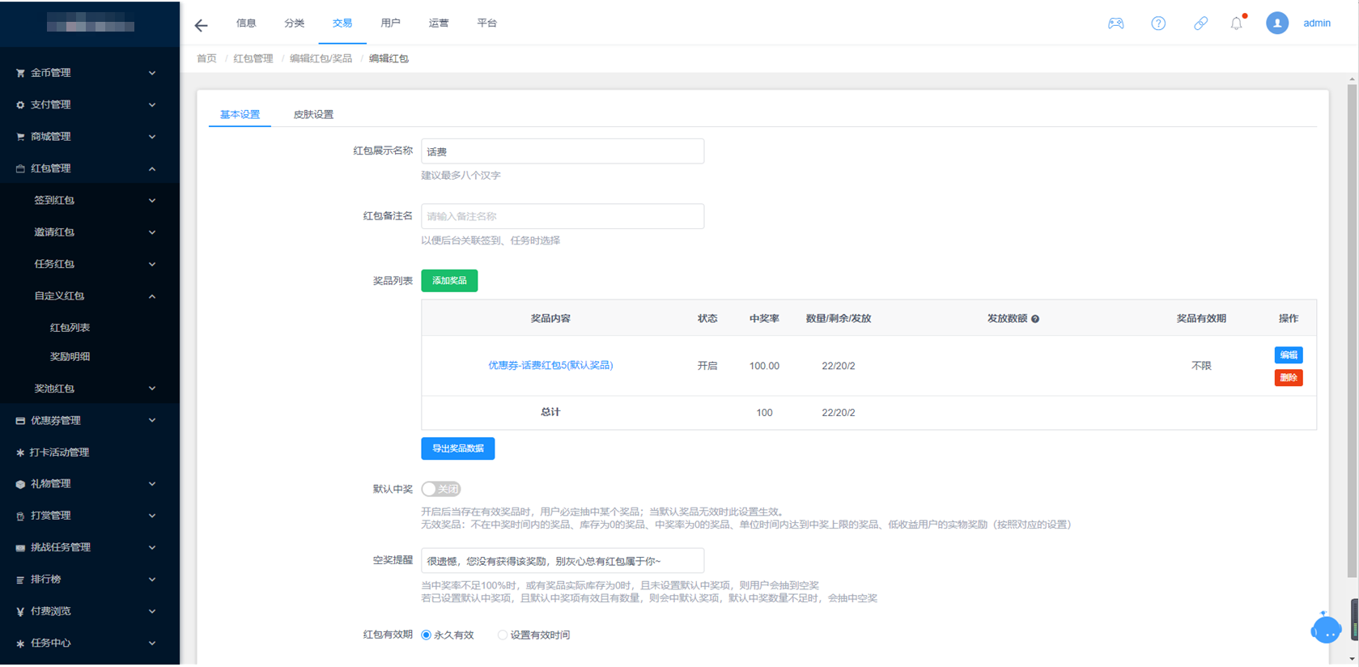Click the 任务中心 sidebar icon
Viewport: 1359px width, 667px height.
pos(20,644)
